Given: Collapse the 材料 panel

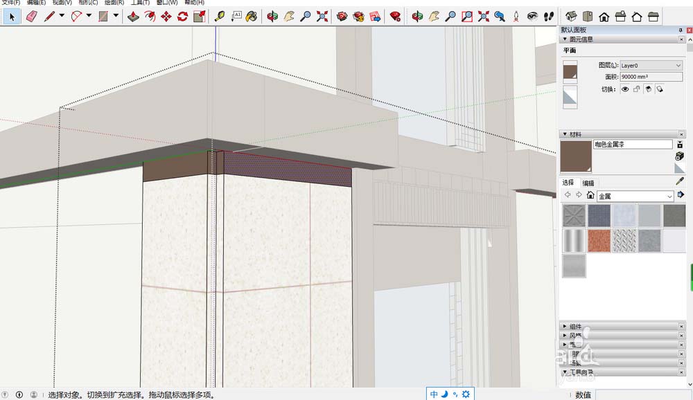Looking at the screenshot, I should click(565, 134).
